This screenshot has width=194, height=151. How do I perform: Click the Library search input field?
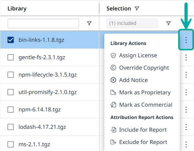pyautogui.click(x=43, y=23)
